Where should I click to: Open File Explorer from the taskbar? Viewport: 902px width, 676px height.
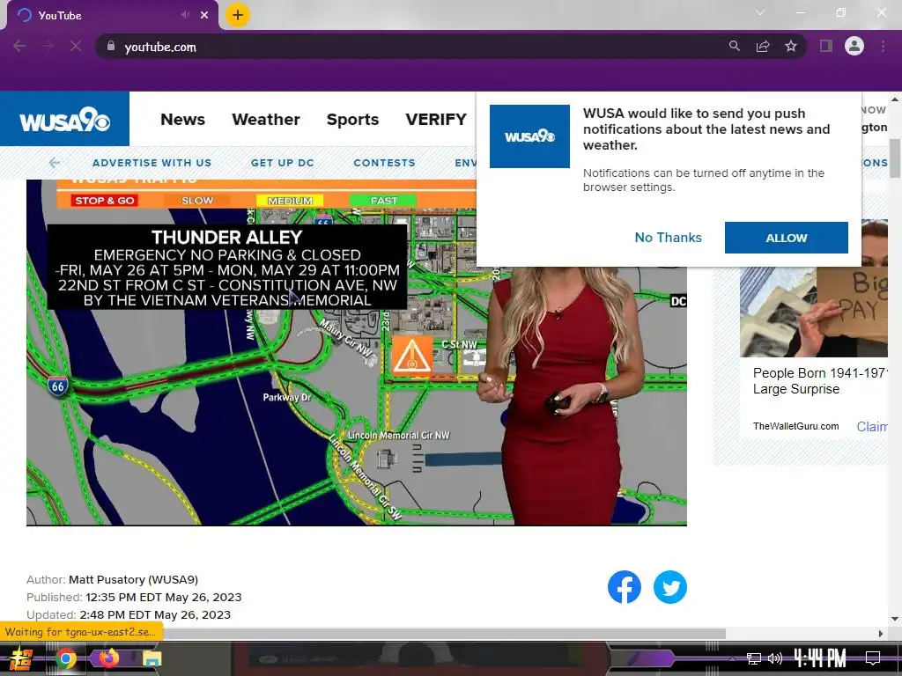(152, 658)
